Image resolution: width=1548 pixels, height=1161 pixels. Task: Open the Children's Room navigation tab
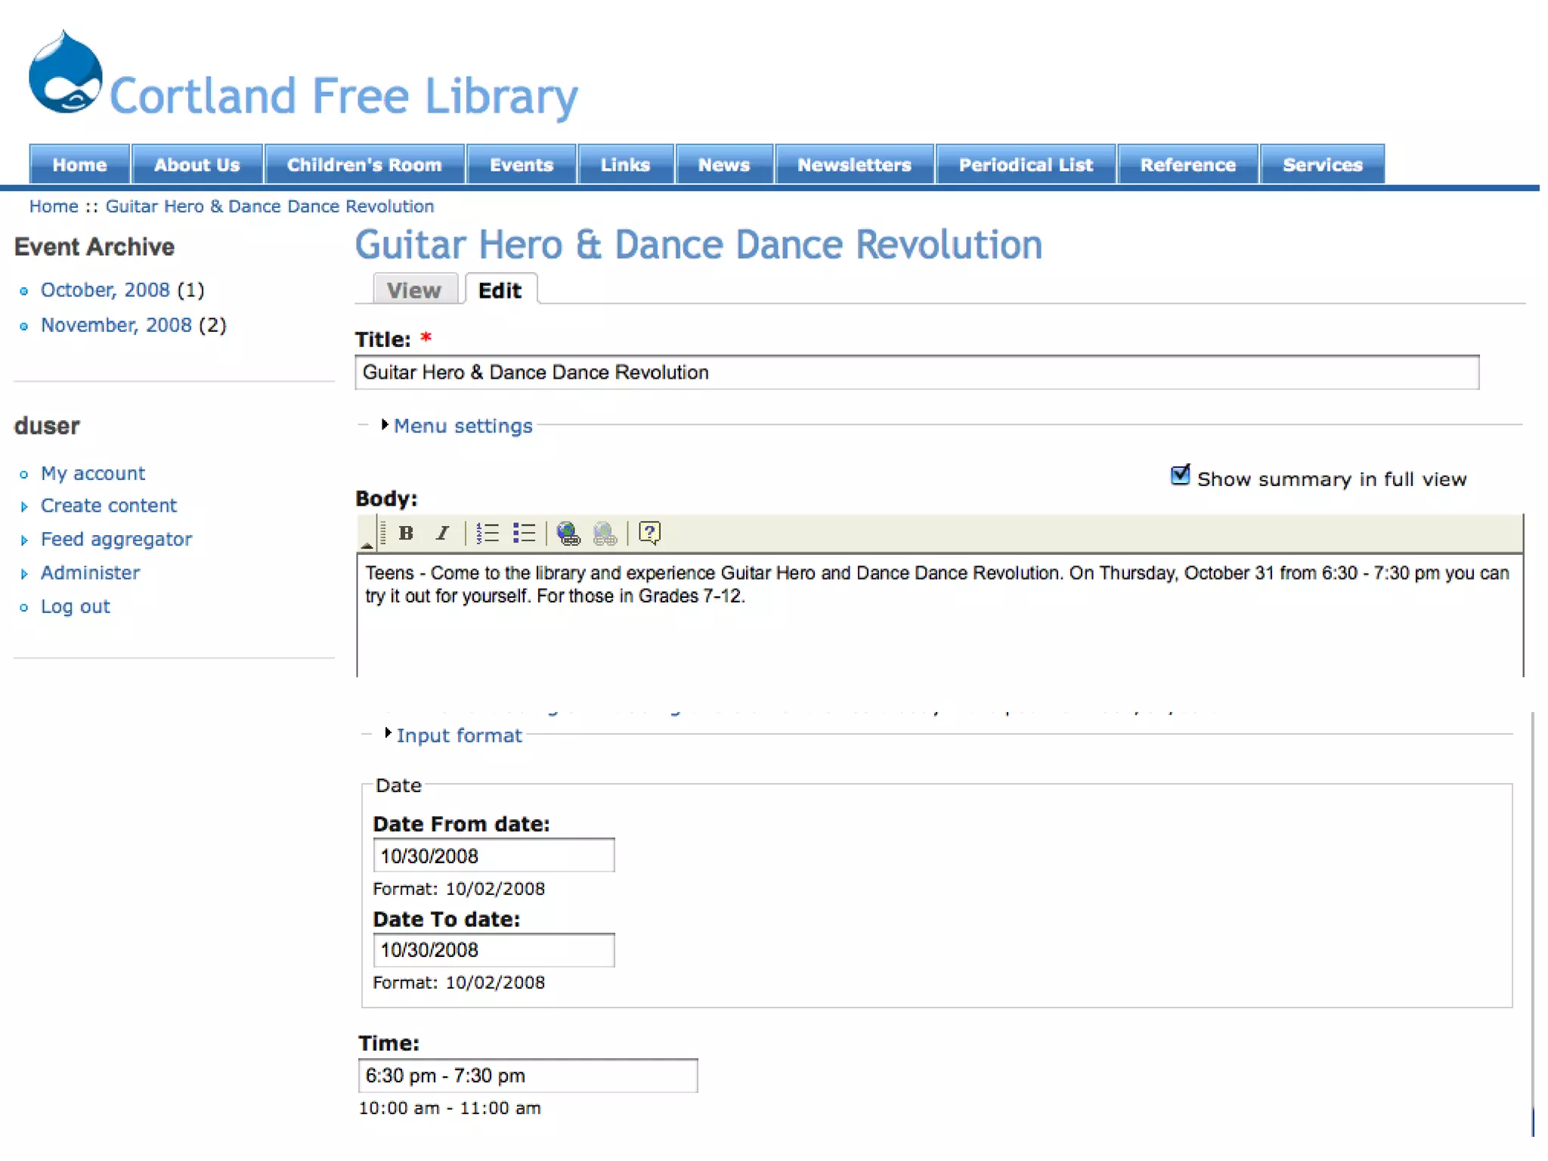[364, 164]
